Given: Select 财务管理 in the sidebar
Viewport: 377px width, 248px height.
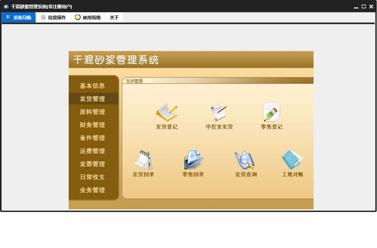Looking at the screenshot, I should coord(93,125).
